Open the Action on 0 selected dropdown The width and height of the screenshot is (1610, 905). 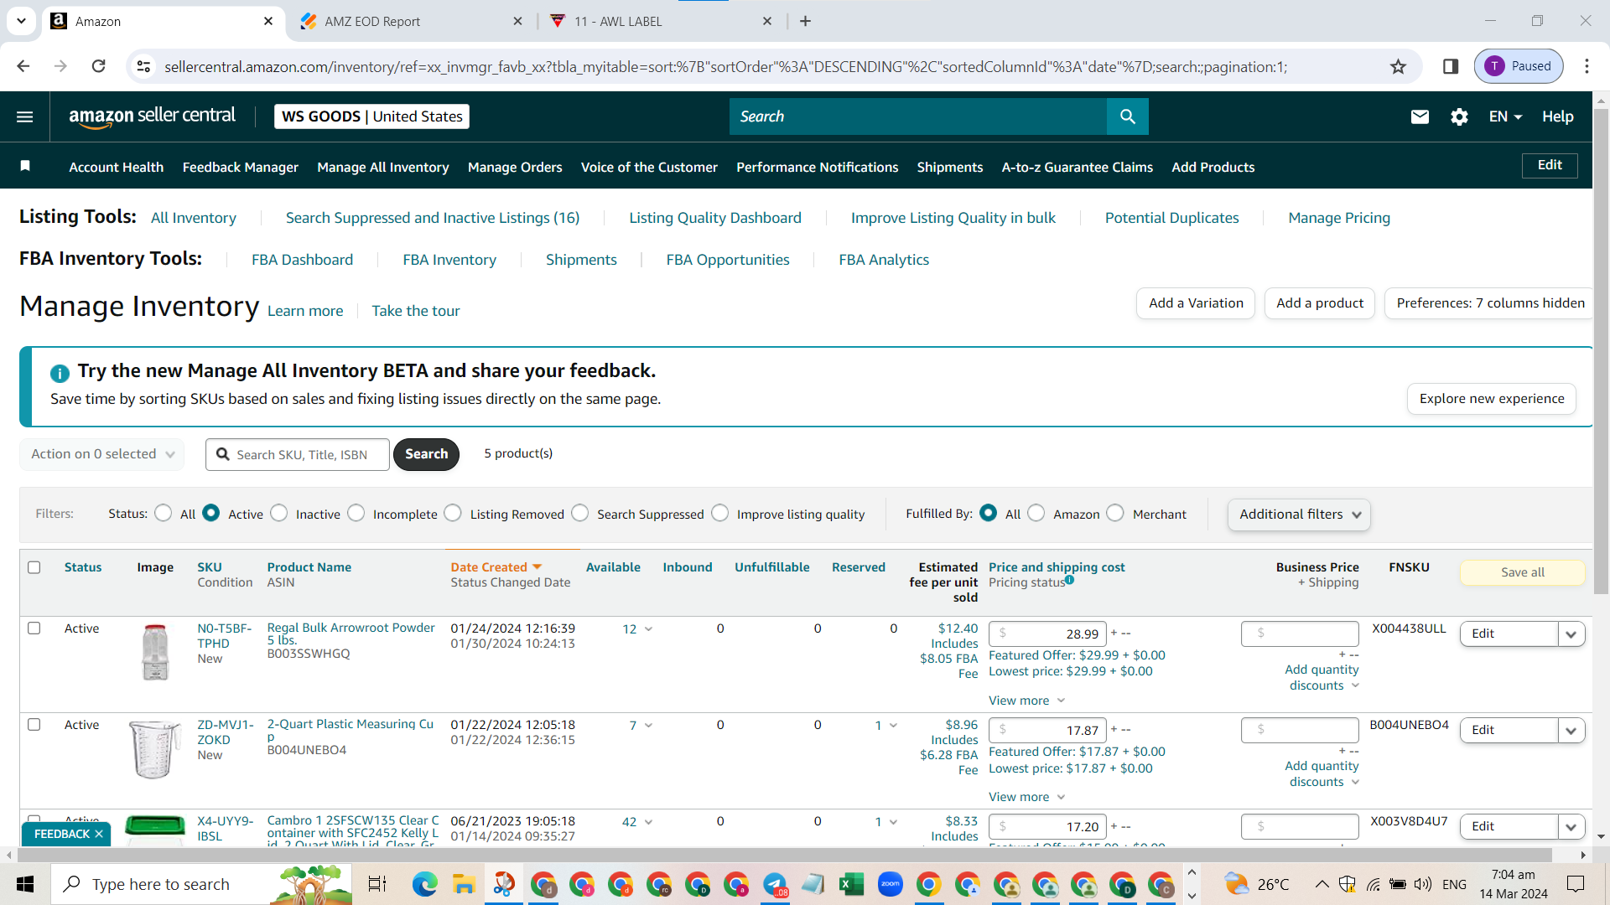click(102, 454)
